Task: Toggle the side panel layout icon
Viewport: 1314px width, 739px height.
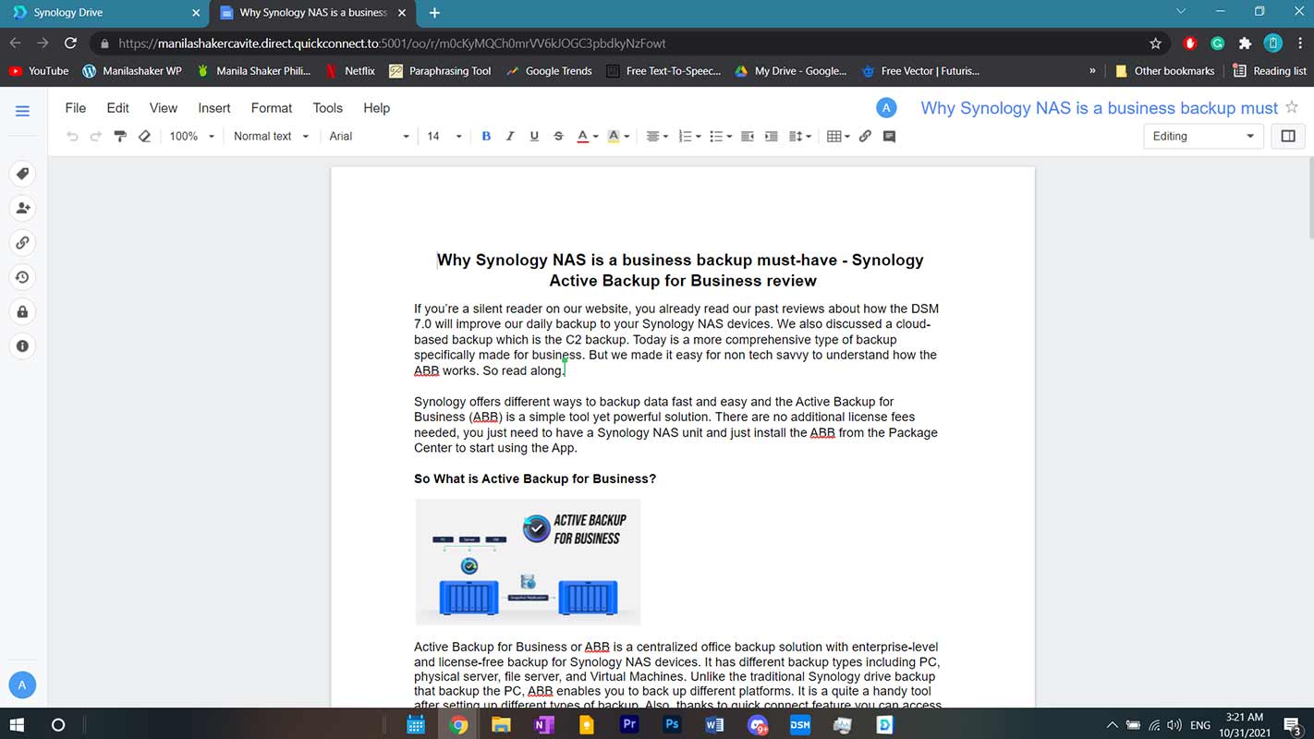Action: pos(1288,136)
